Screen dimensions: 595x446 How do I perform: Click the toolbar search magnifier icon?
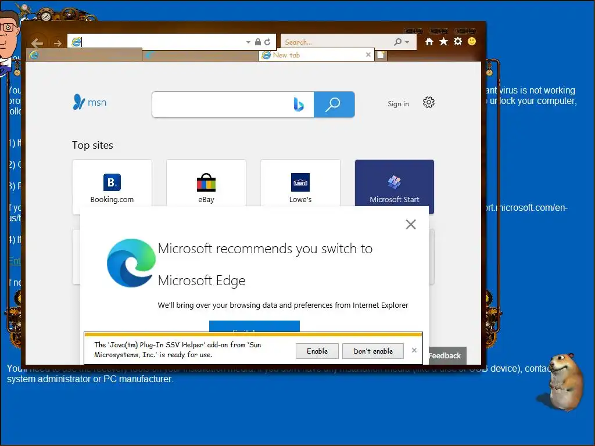397,42
